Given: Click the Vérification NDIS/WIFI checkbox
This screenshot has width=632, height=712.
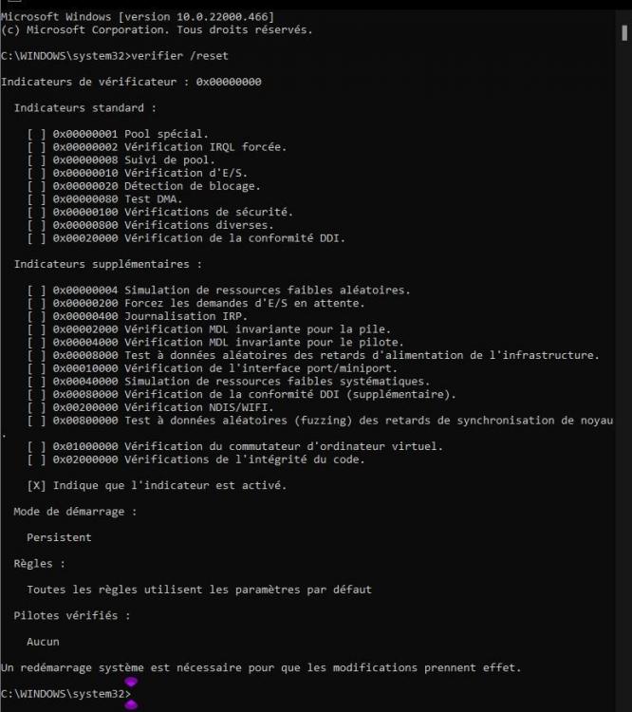Looking at the screenshot, I should click(x=36, y=407).
